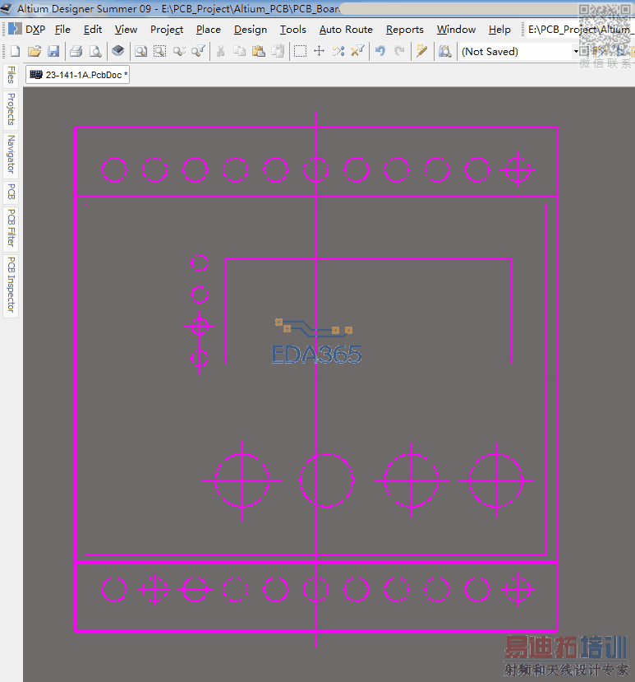This screenshot has width=635, height=682.
Task: Browse component libraries icon
Action: [444, 51]
